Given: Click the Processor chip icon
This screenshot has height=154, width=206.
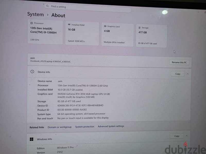Looking at the screenshot, I should [31, 23].
